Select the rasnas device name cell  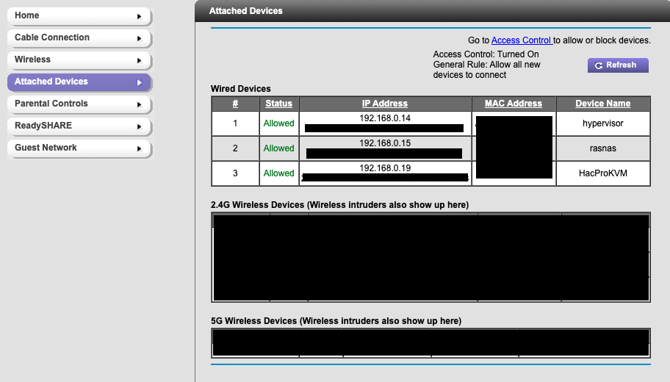(602, 148)
